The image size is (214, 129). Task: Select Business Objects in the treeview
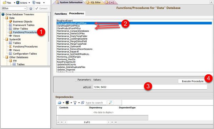coord(22,21)
